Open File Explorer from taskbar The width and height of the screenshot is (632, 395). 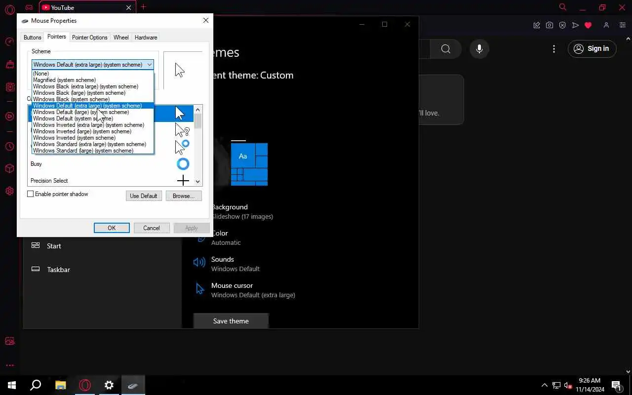pos(60,385)
